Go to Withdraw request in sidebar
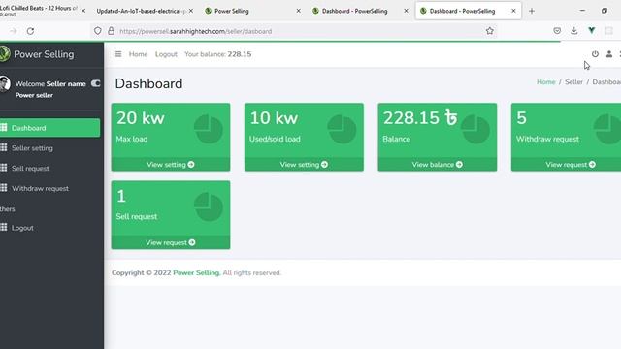The image size is (621, 349). [49, 188]
